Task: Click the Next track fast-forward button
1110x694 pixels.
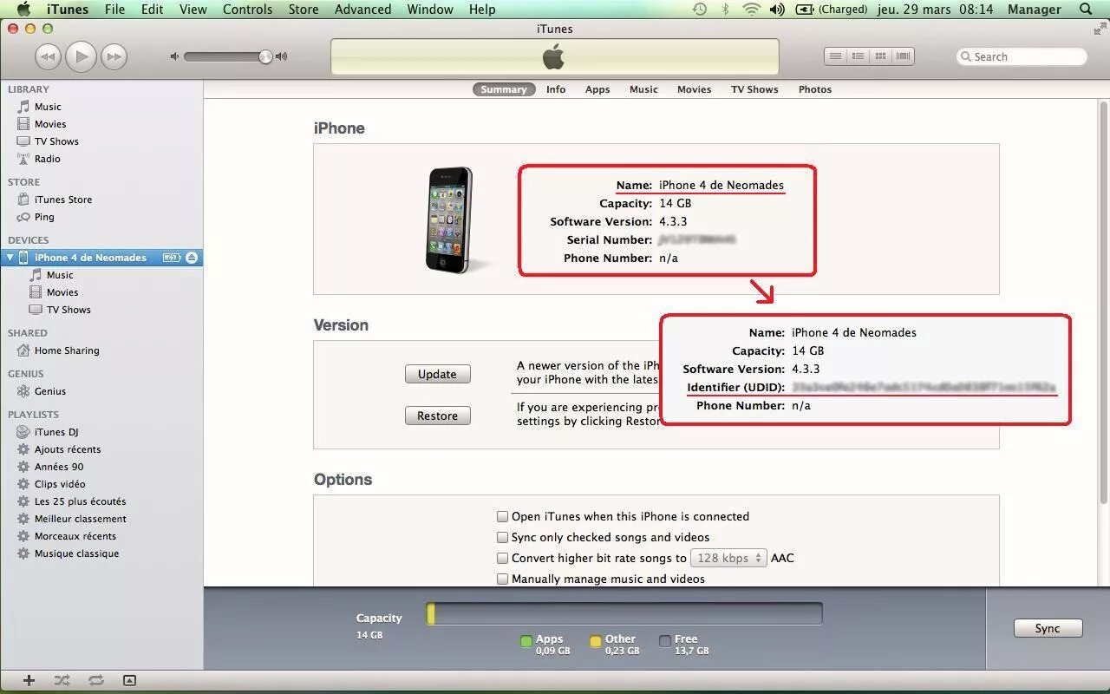Action: pyautogui.click(x=114, y=57)
